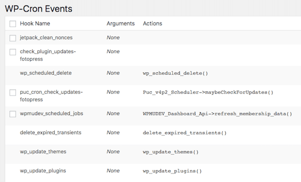301x182 pixels.
Task: Select the check_plugin_updates-fotopress hook name
Action: (48, 55)
